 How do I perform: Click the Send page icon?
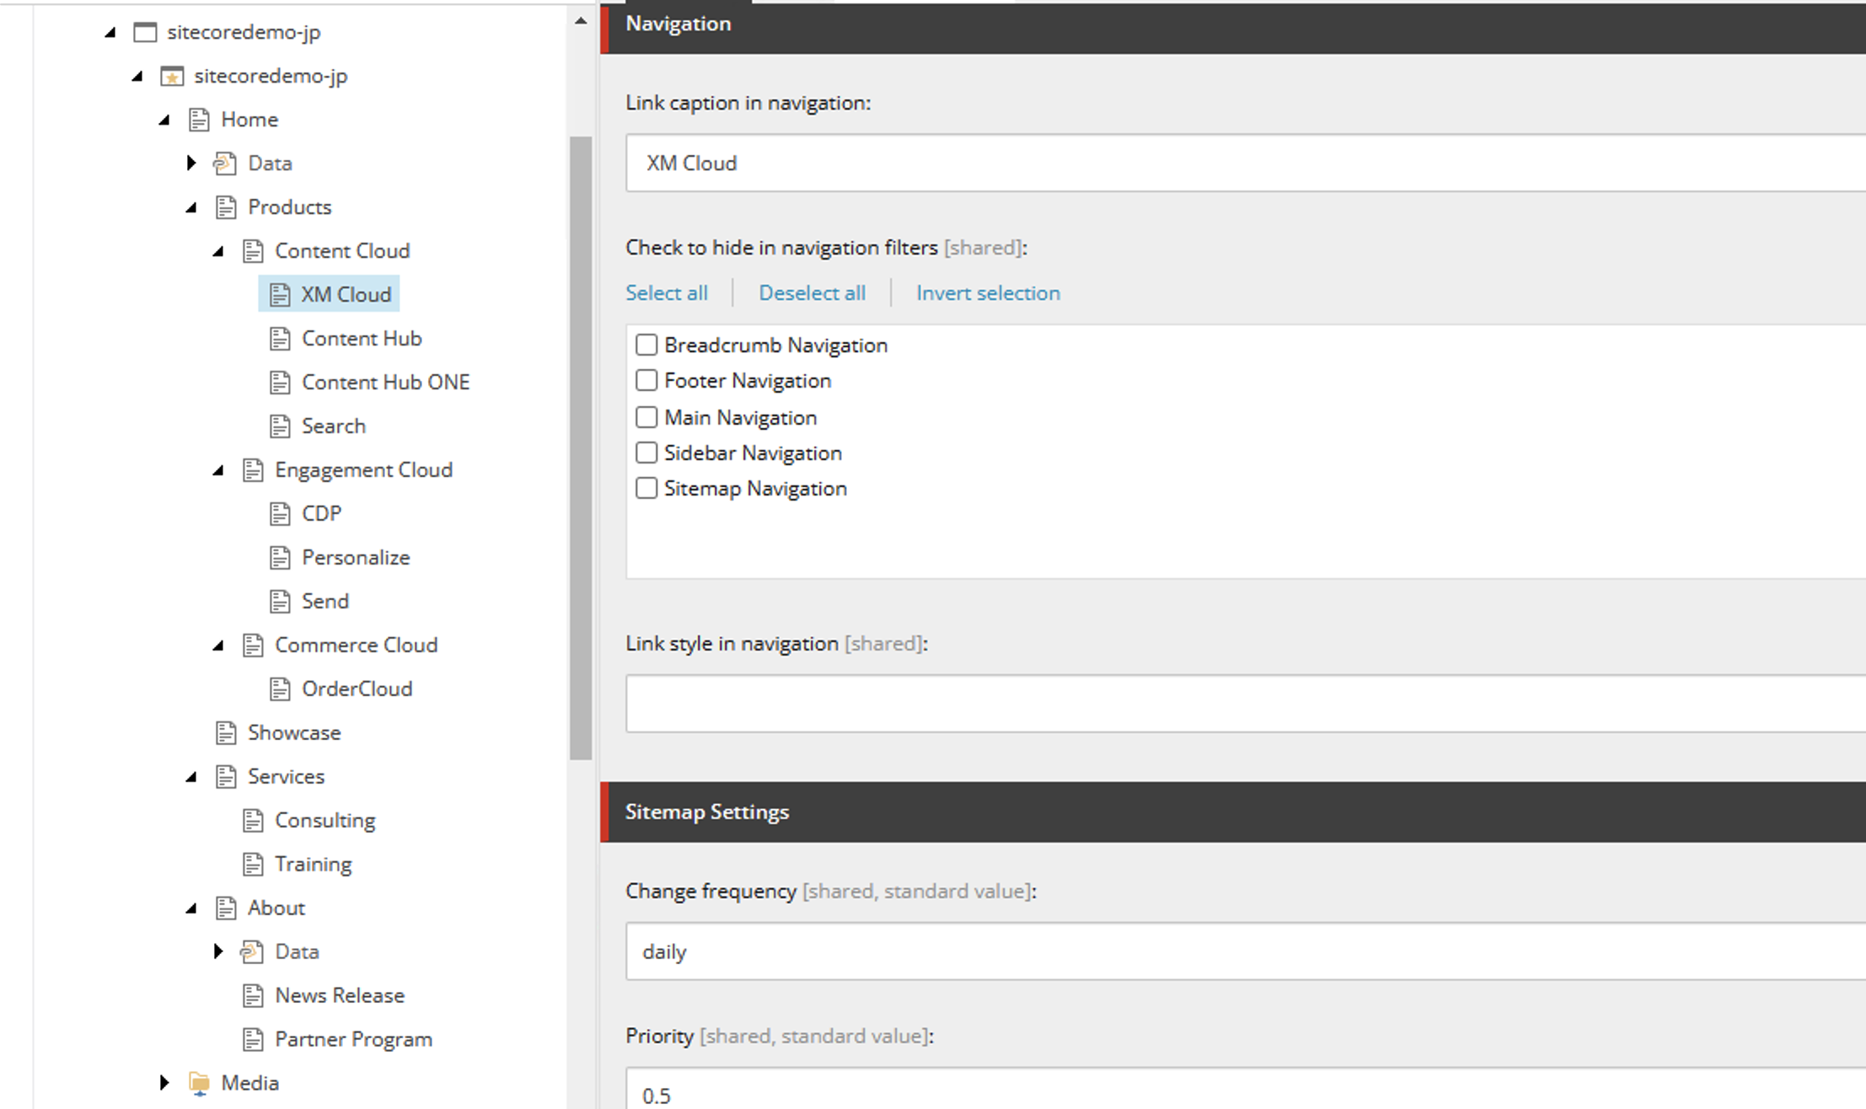point(280,602)
